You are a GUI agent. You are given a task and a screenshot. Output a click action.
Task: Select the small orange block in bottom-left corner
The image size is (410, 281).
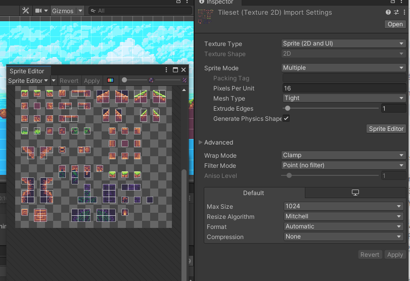pos(25,212)
